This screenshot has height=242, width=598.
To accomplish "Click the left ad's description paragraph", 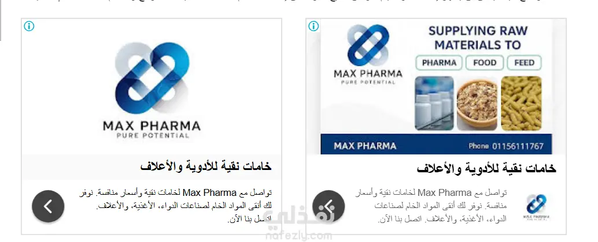I will point(175,206).
